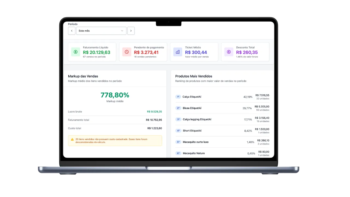350x197 pixels.
Task: Click the R$ 1.500,00 sales amount
Action: click(262, 129)
